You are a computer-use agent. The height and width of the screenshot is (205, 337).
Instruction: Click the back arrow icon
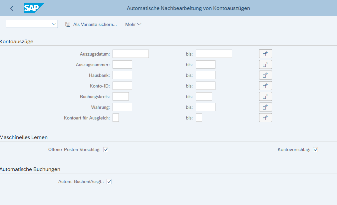tap(12, 8)
